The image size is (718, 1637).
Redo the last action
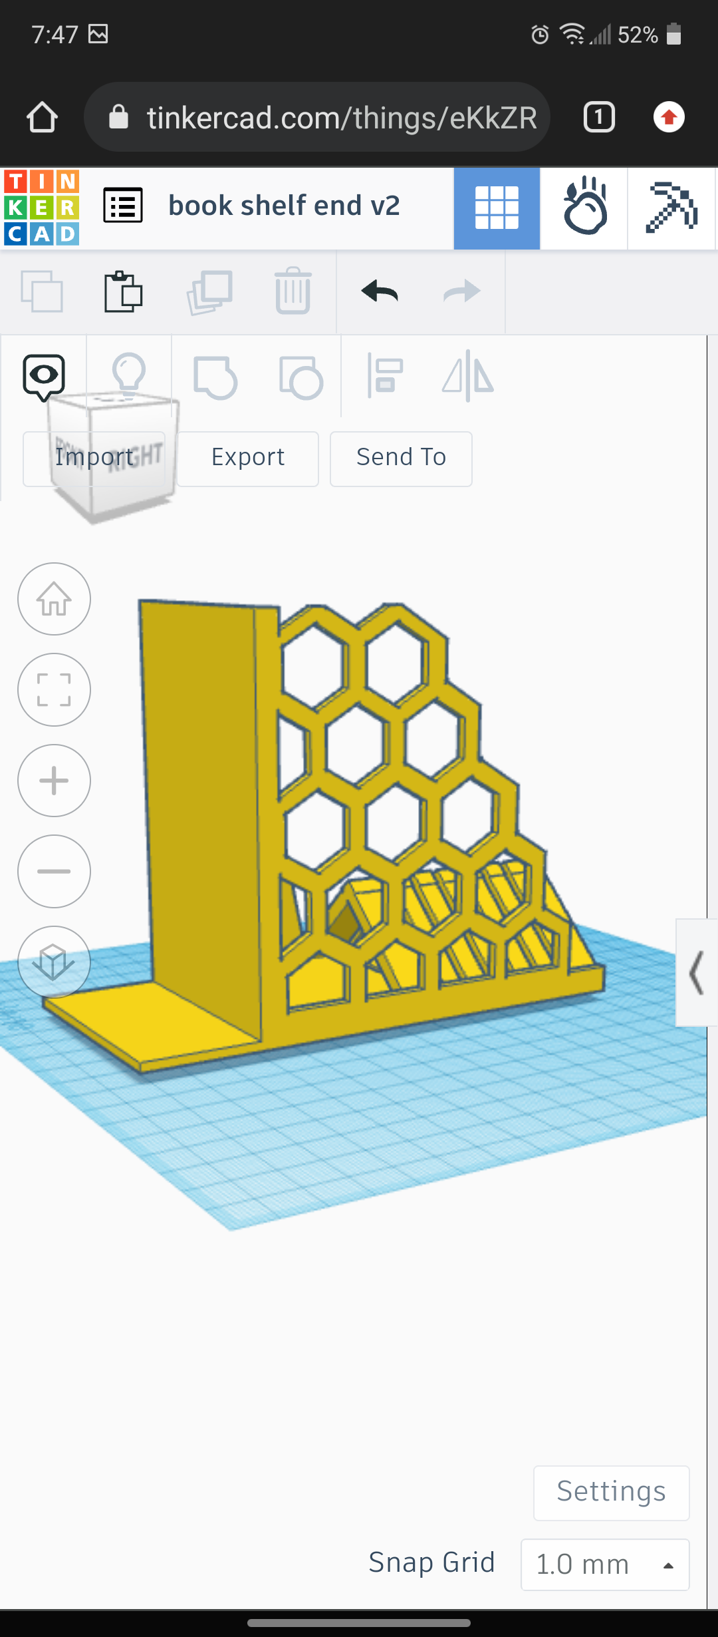click(462, 291)
